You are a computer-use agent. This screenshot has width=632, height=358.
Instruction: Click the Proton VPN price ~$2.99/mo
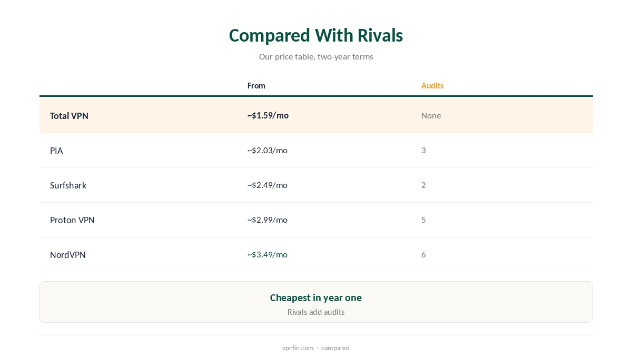click(x=268, y=220)
